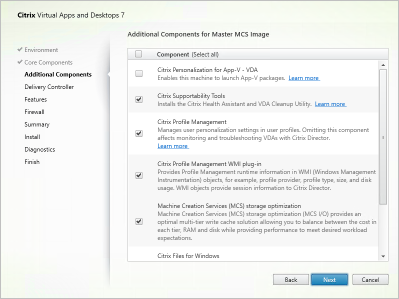Uncheck Citrix Profile Management component

(139, 133)
